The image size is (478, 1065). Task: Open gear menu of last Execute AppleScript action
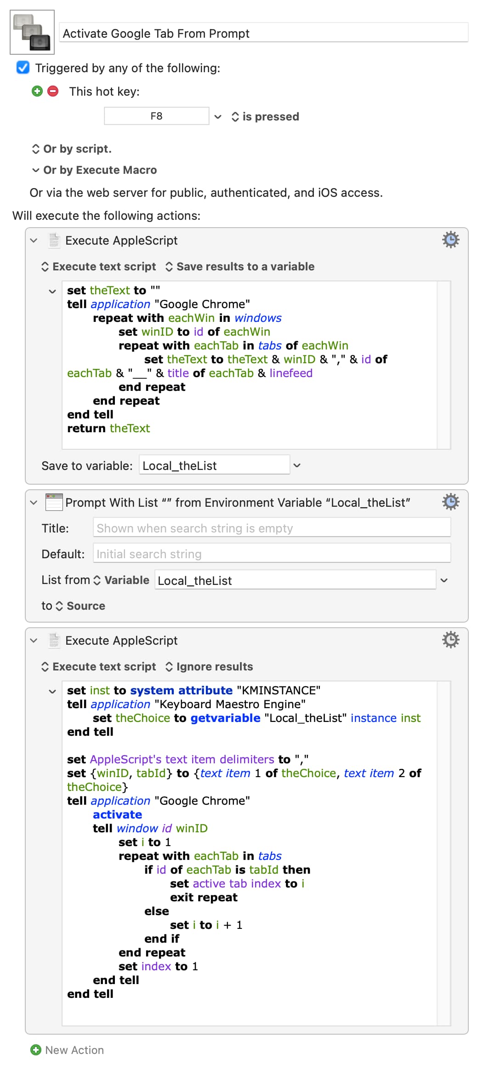pos(450,640)
